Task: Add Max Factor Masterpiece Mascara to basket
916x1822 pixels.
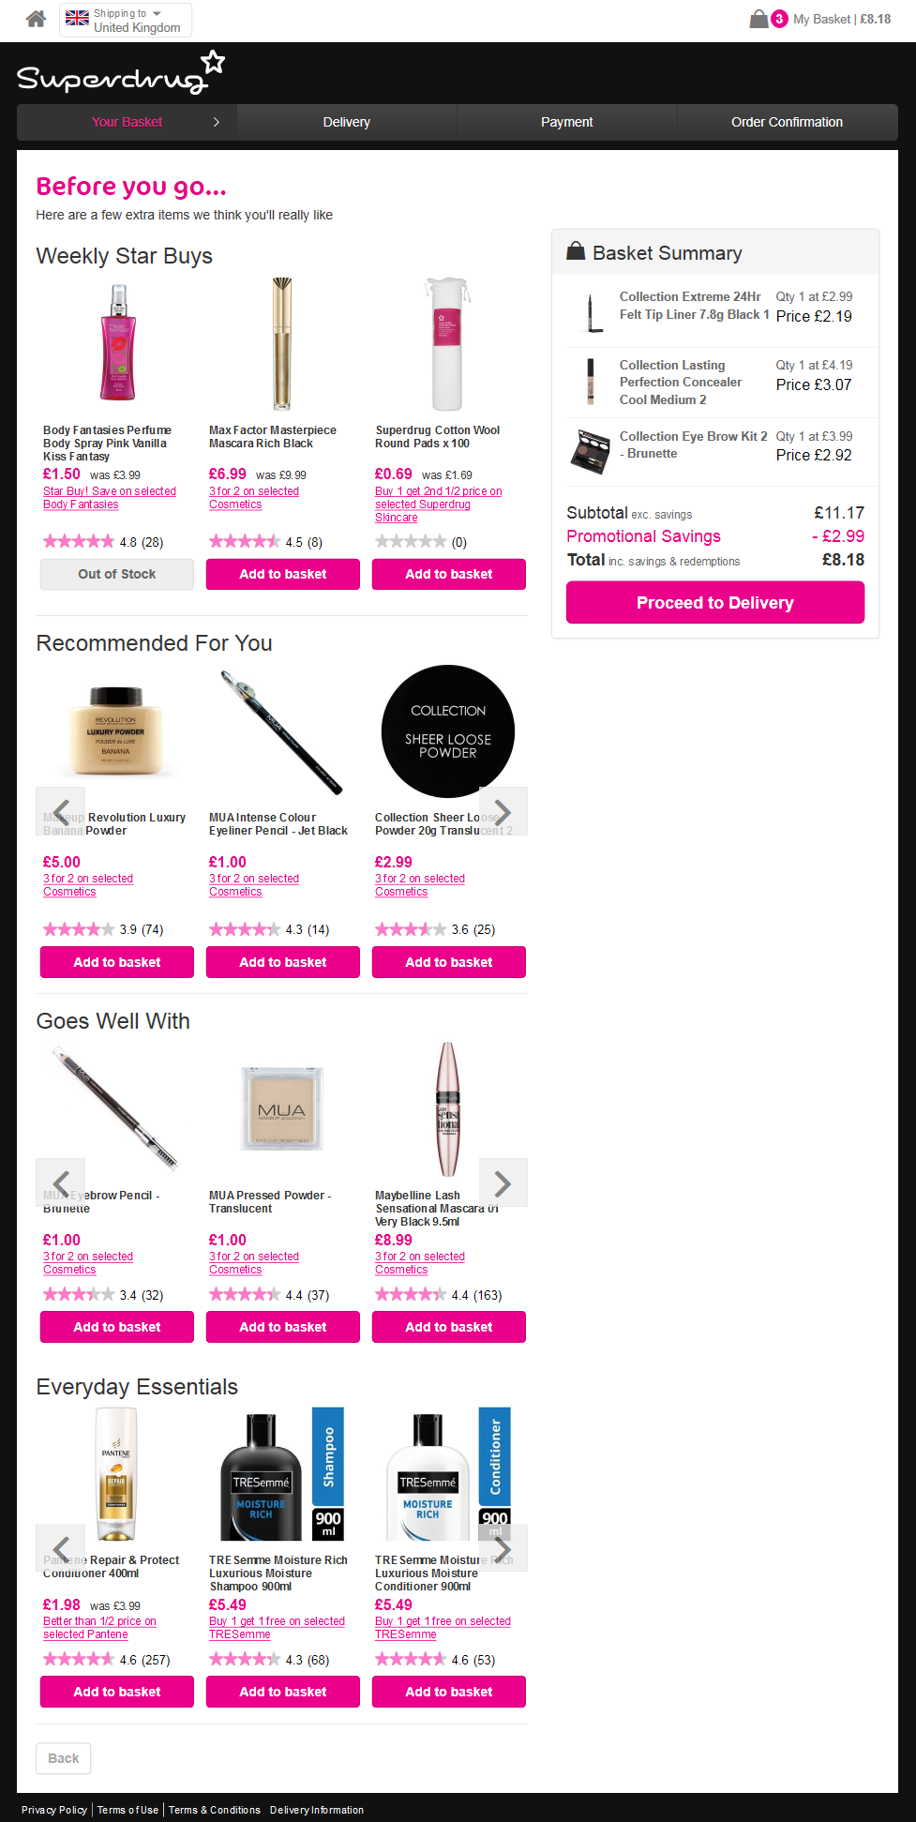Action: 283,574
